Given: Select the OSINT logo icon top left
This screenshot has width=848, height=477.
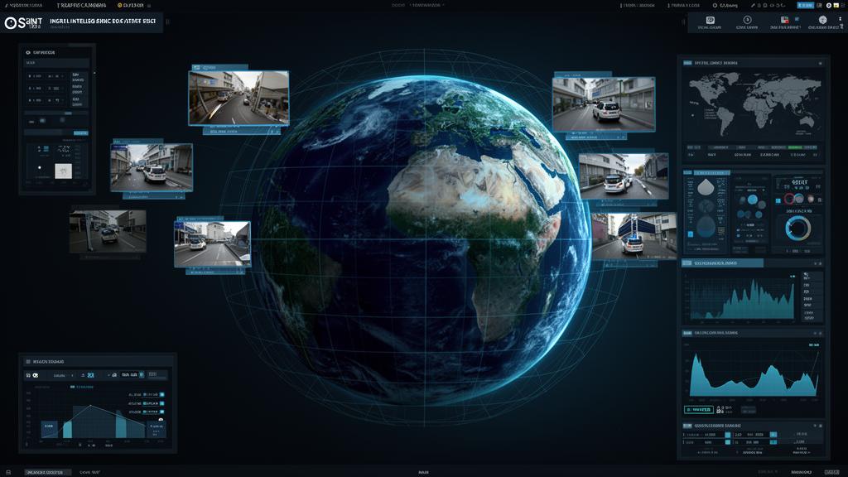Looking at the screenshot, I should click(x=12, y=22).
